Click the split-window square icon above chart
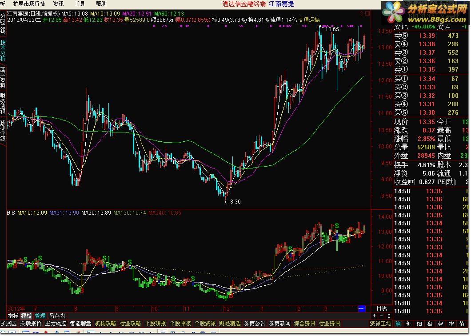Image resolution: width=471 pixels, height=336 pixels. (367, 13)
